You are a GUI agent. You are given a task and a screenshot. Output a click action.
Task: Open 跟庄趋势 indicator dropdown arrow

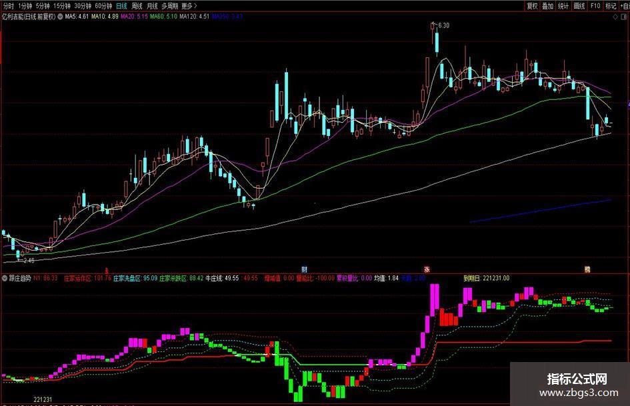point(5,278)
